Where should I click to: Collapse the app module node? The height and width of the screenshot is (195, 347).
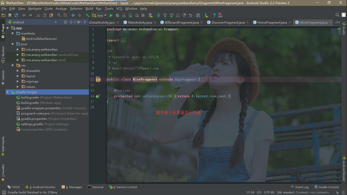(8, 28)
